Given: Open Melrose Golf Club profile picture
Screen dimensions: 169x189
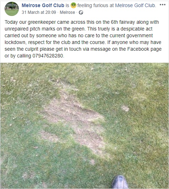Looking at the screenshot, I should pyautogui.click(x=12, y=9).
